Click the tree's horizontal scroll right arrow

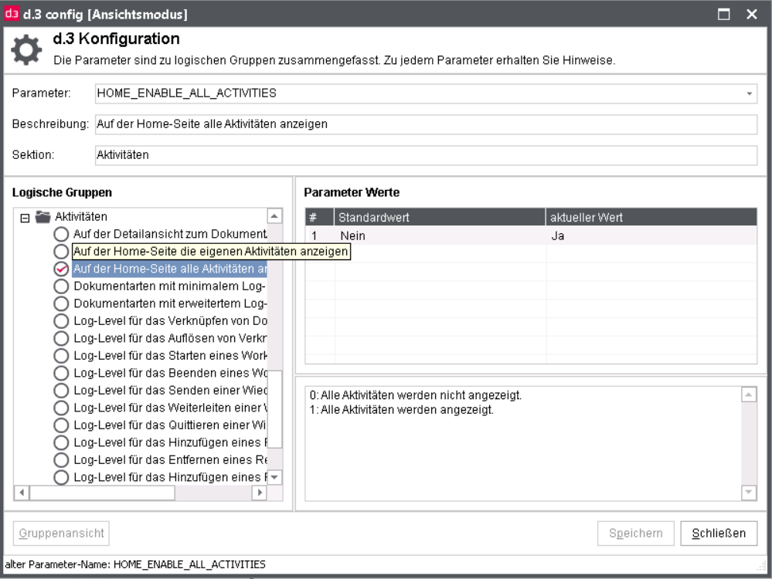pos(260,493)
